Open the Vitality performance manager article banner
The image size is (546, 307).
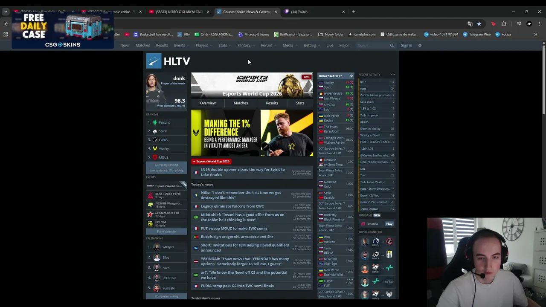(x=252, y=133)
